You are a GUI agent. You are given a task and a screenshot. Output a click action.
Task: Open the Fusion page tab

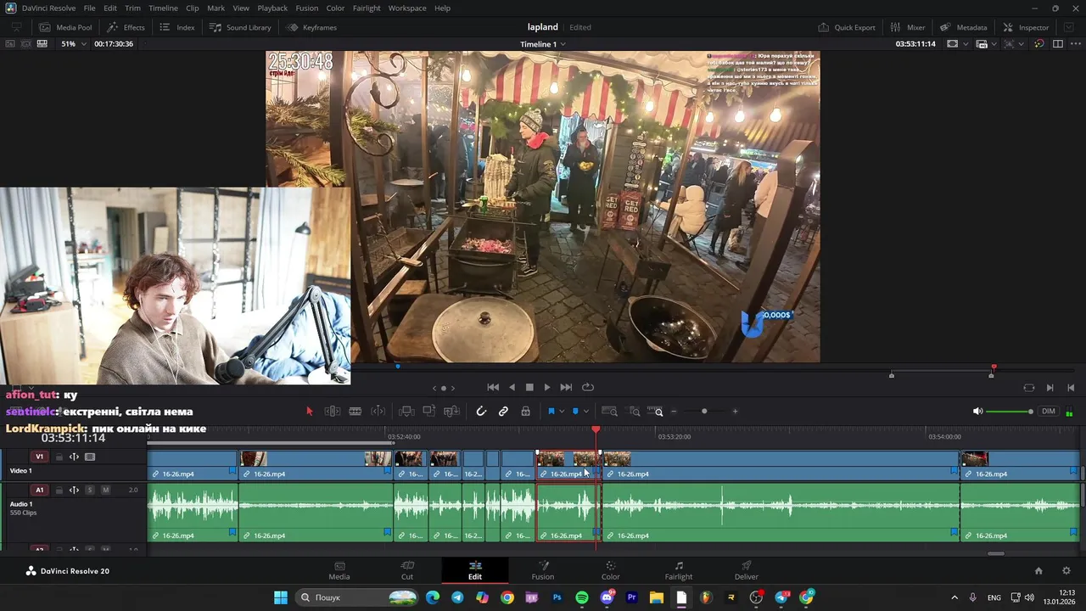click(543, 570)
